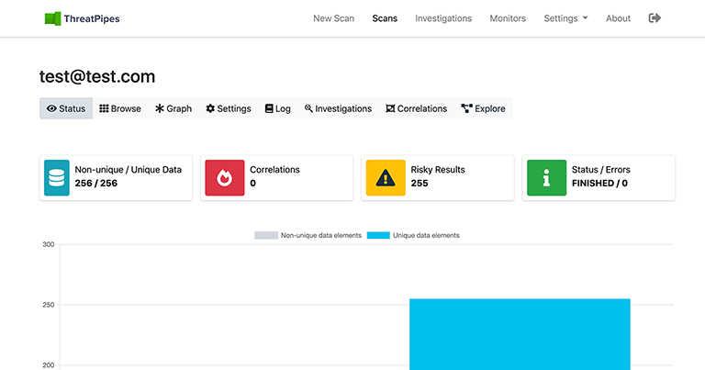Screen dimensions: 705x370
Task: Click the ThreatPipes logo icon
Action: (x=53, y=18)
